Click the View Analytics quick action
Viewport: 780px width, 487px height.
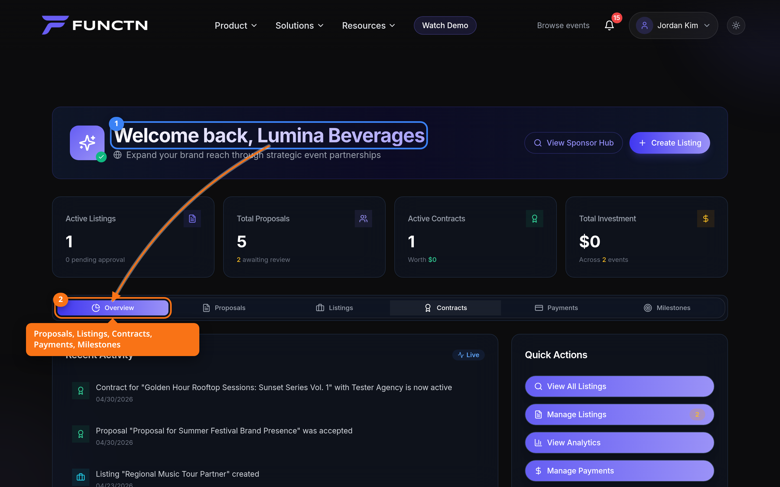[x=619, y=443]
